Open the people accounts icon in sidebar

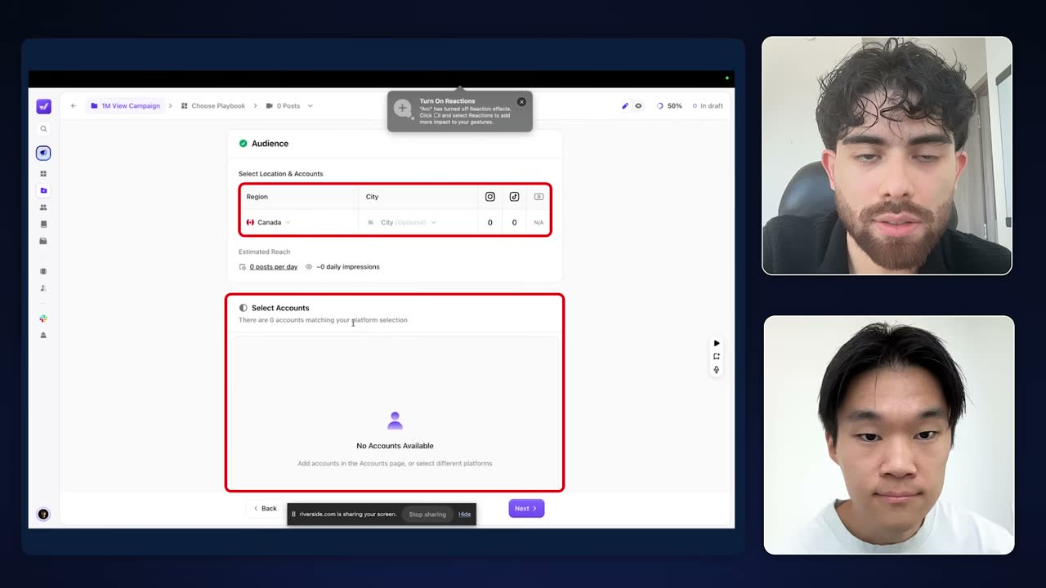43,207
